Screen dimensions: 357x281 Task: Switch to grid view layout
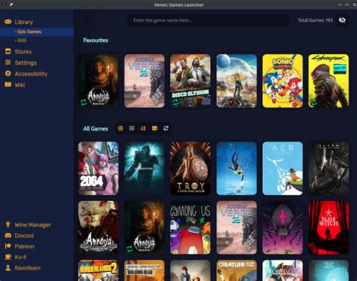121,128
